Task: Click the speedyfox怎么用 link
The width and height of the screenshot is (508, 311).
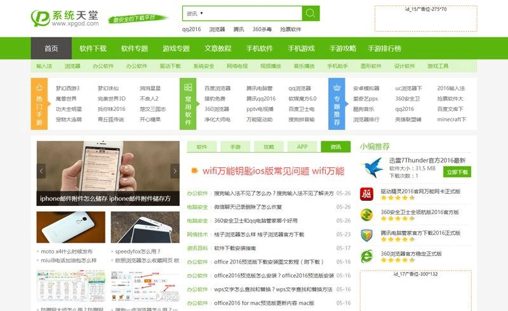Action: [138, 251]
